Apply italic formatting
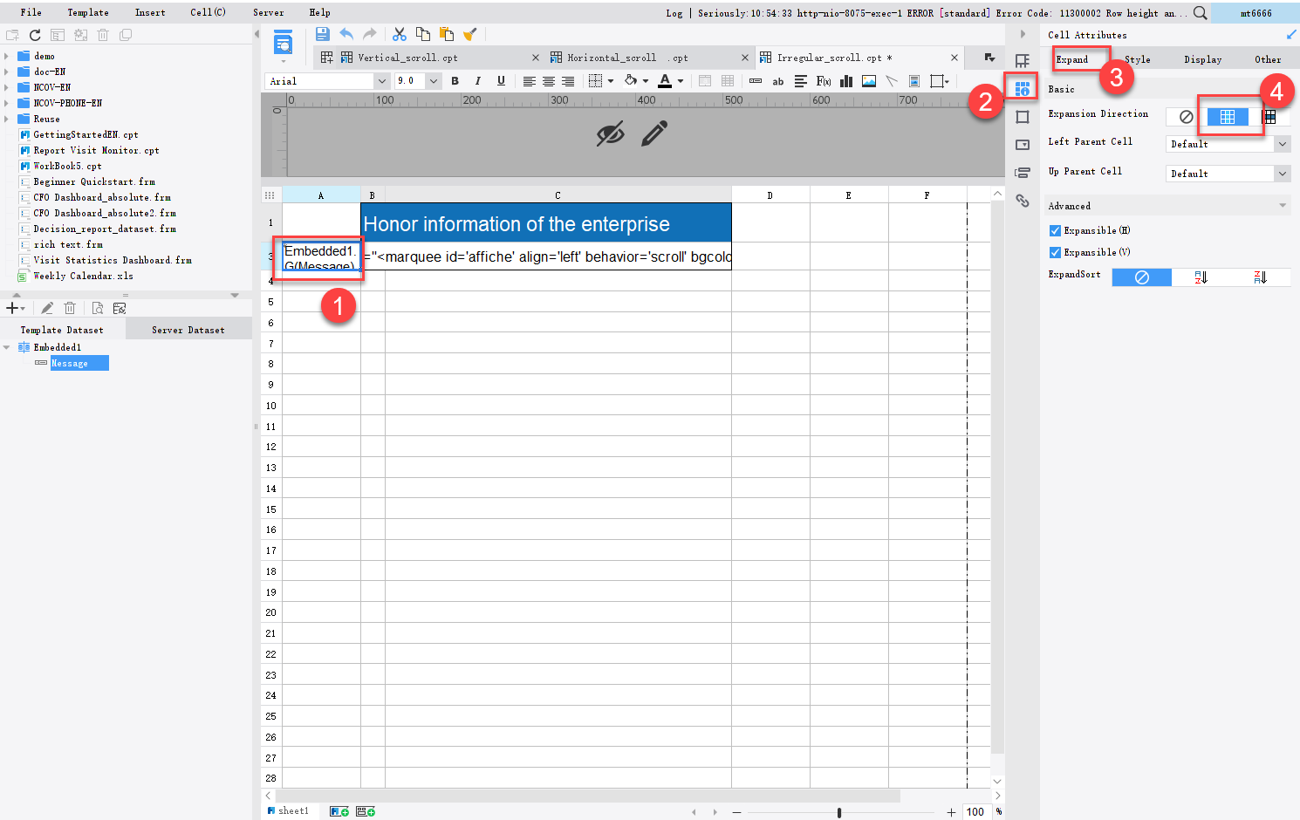Screen dimensions: 1300x820 477,81
